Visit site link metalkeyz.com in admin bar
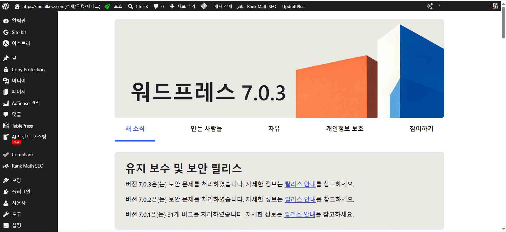This screenshot has width=506, height=232. point(61,6)
